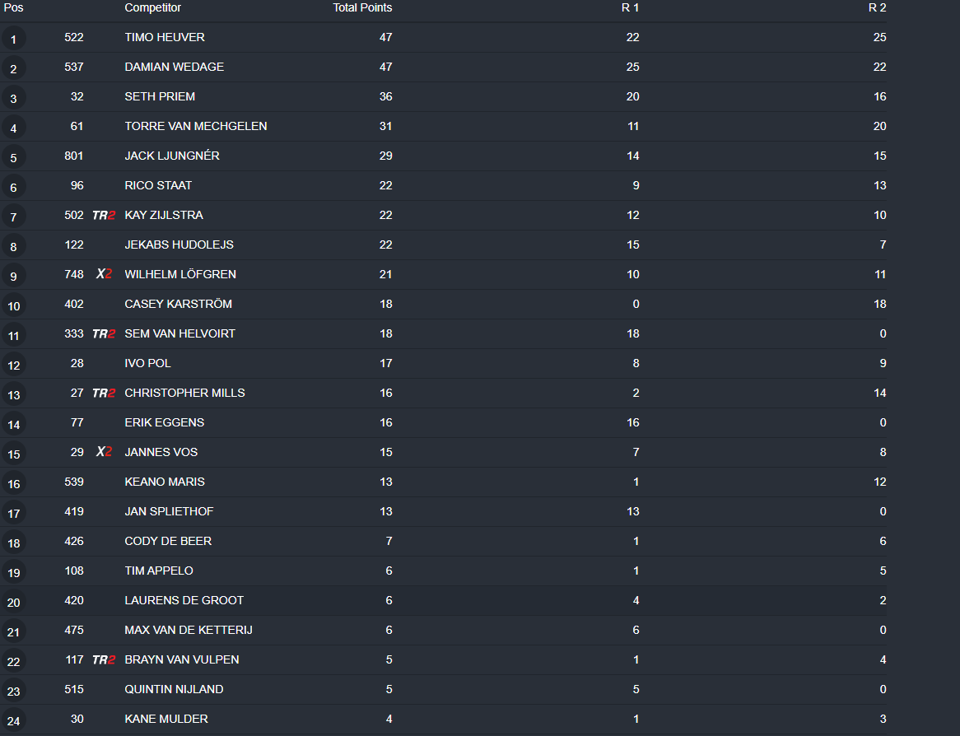Screen dimensions: 960x736
Task: Click the TR2 icon beside Brayn van Vulpen
Action: 103,660
